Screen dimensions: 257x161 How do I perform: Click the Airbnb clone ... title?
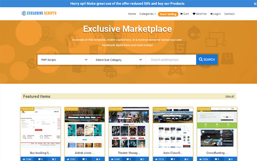(84, 153)
